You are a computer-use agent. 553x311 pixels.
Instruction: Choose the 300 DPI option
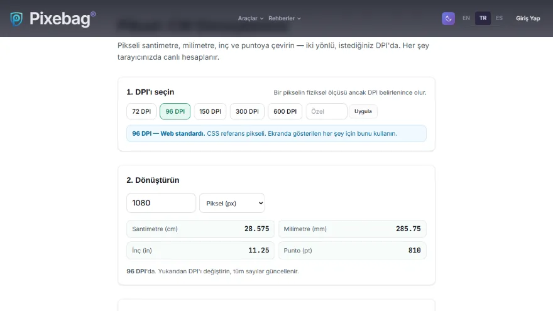[247, 111]
